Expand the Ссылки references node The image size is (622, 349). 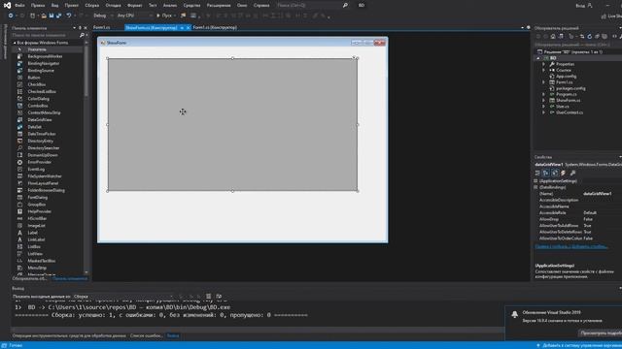[x=544, y=70]
